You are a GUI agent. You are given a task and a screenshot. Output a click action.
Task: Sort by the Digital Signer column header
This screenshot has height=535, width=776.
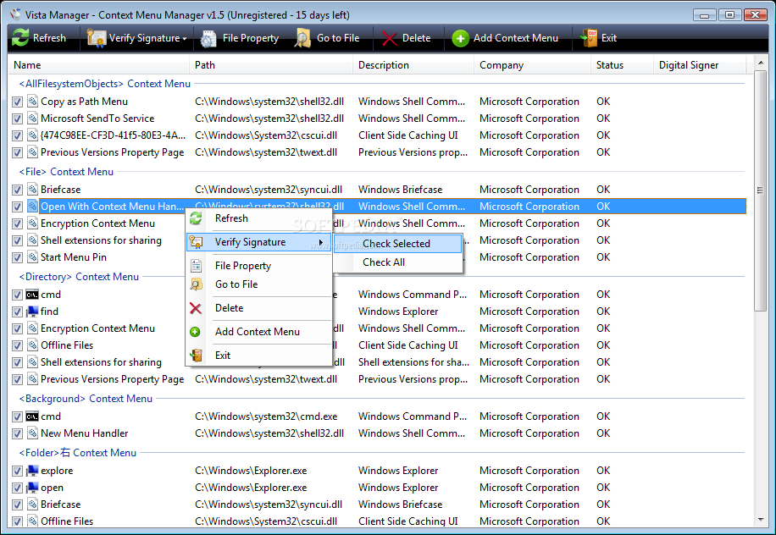(699, 65)
